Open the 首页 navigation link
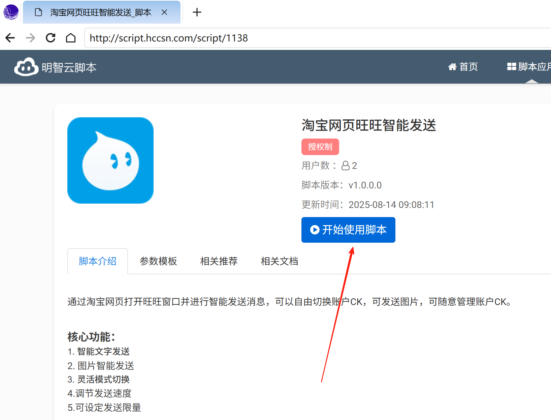Image resolution: width=551 pixels, height=420 pixels. click(463, 67)
